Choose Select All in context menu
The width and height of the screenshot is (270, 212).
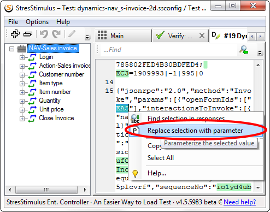[161, 158]
